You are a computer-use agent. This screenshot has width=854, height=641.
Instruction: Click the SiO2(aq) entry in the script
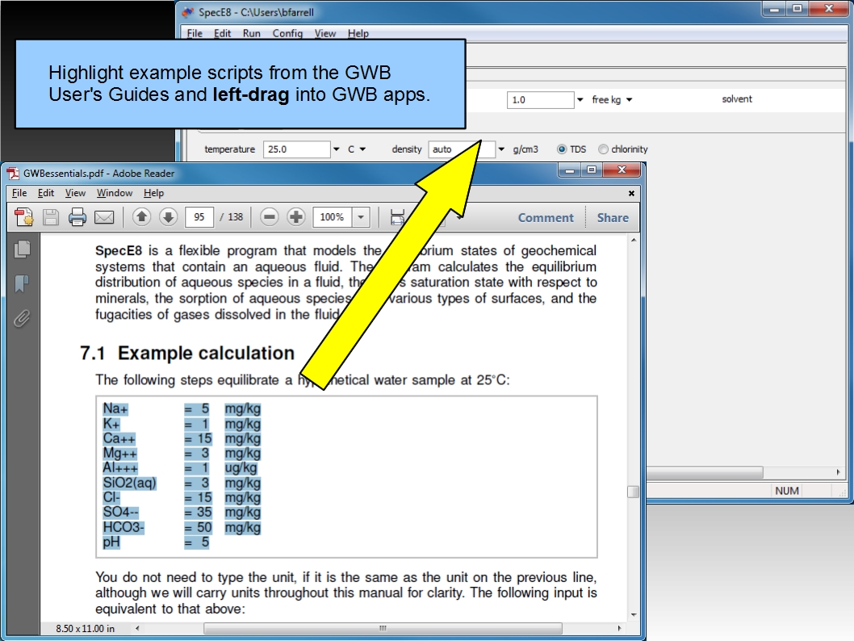[130, 483]
